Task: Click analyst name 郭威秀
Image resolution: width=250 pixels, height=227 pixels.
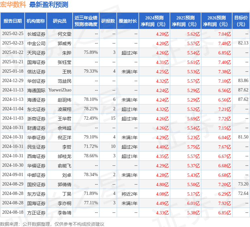Action: click(x=65, y=43)
